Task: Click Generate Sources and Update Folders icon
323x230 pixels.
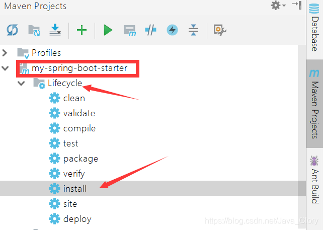Action: click(x=34, y=31)
